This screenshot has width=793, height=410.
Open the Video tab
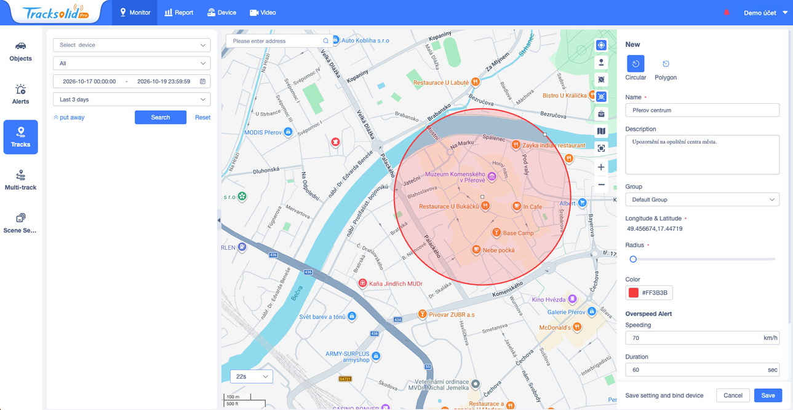click(263, 12)
